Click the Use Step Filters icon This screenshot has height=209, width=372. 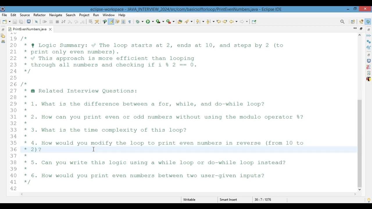[x=97, y=21]
